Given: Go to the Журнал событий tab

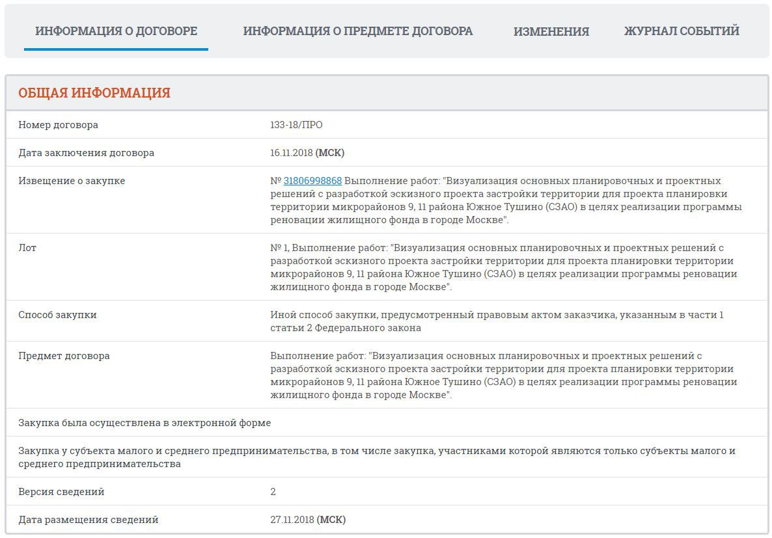Looking at the screenshot, I should [681, 31].
